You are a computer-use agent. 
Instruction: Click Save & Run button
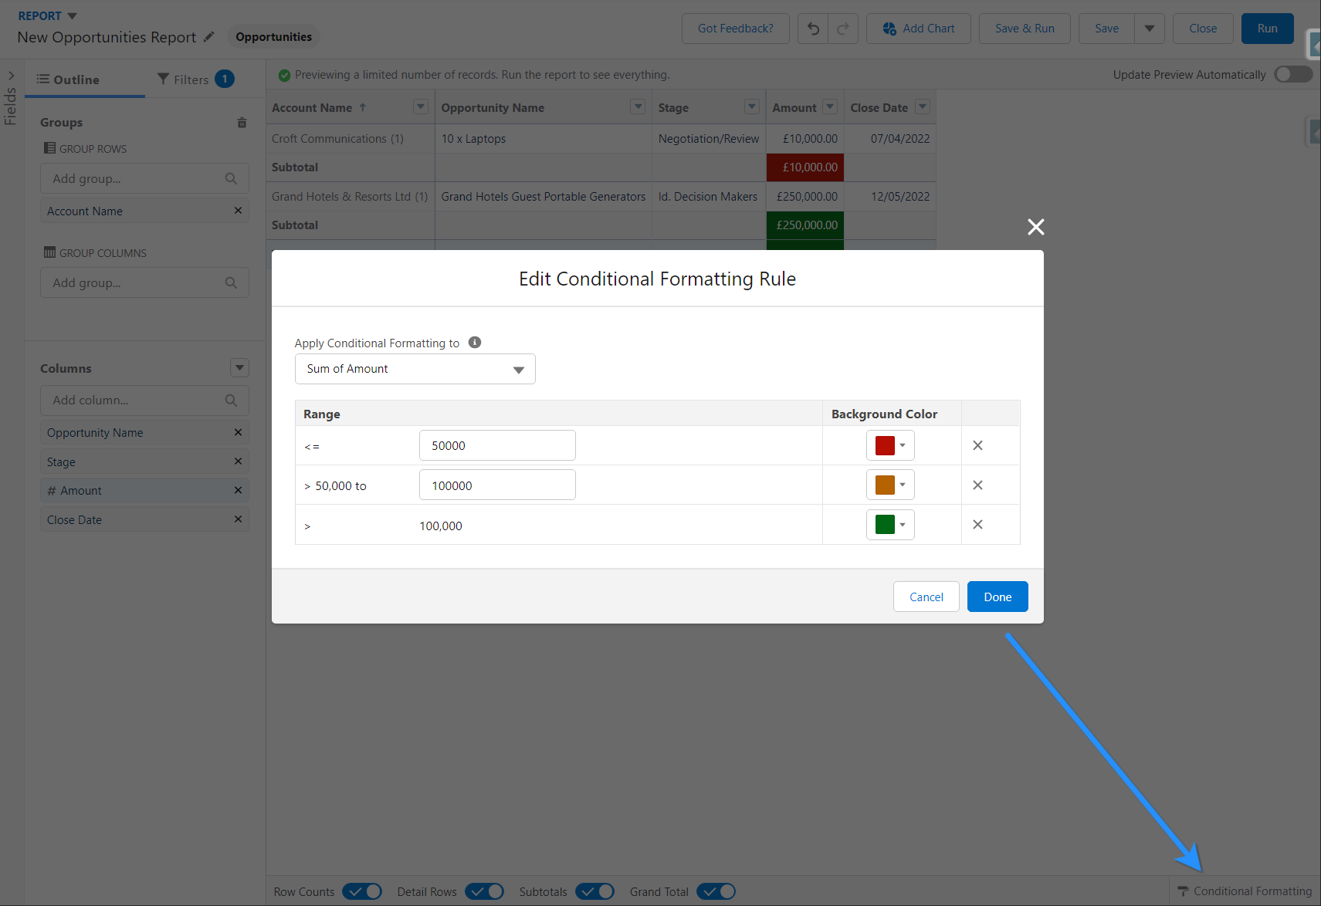tap(1025, 29)
